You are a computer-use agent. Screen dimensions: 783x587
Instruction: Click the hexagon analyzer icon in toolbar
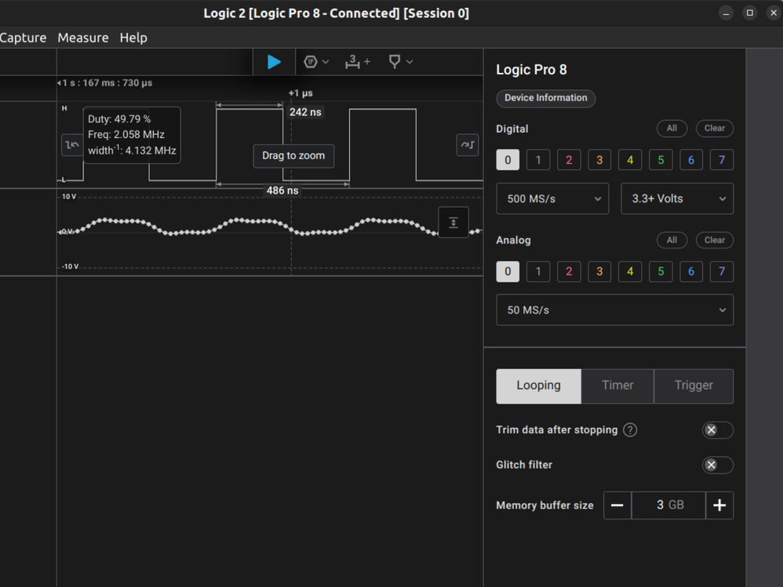click(311, 62)
